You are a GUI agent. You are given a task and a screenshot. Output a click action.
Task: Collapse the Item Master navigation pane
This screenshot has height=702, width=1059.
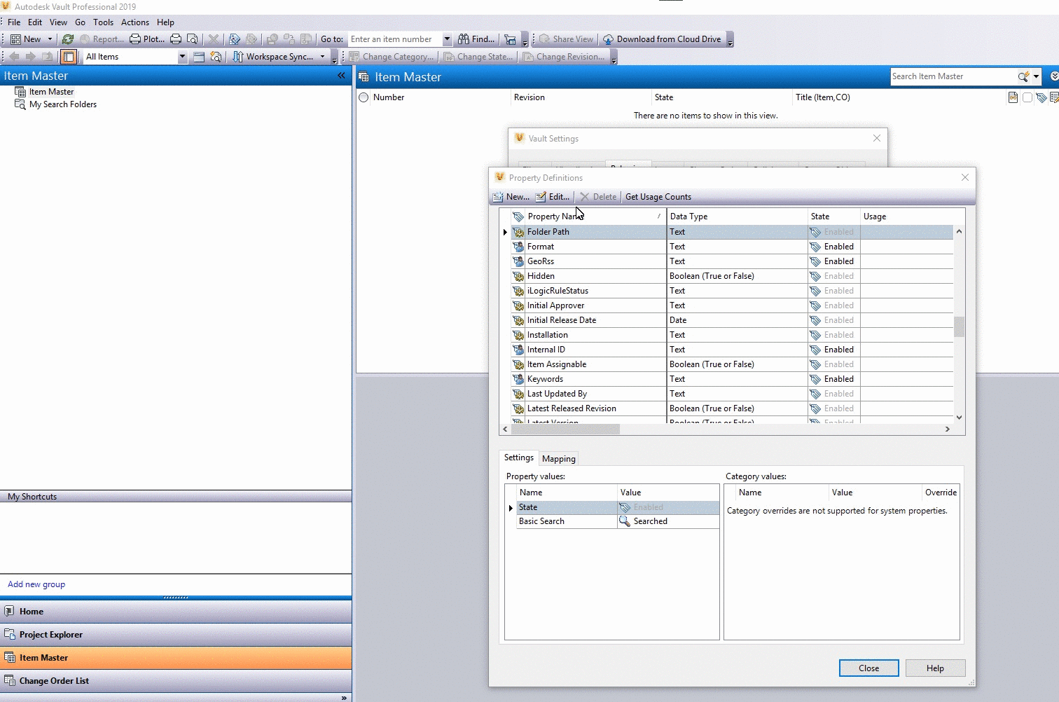pyautogui.click(x=341, y=76)
